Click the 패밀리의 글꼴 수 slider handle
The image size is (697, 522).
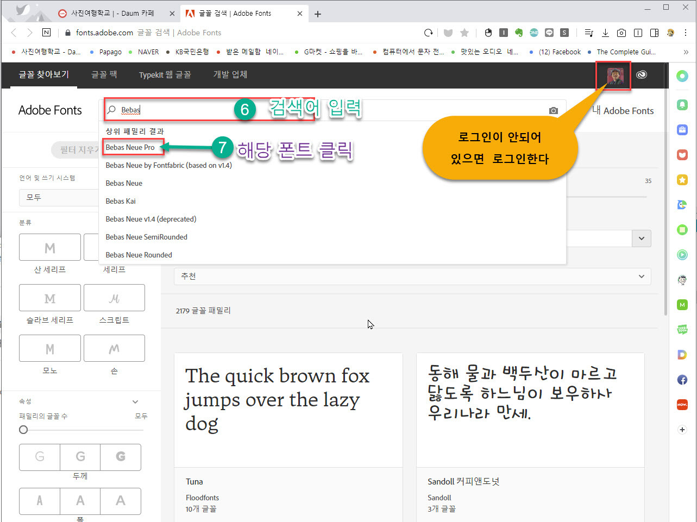click(23, 430)
